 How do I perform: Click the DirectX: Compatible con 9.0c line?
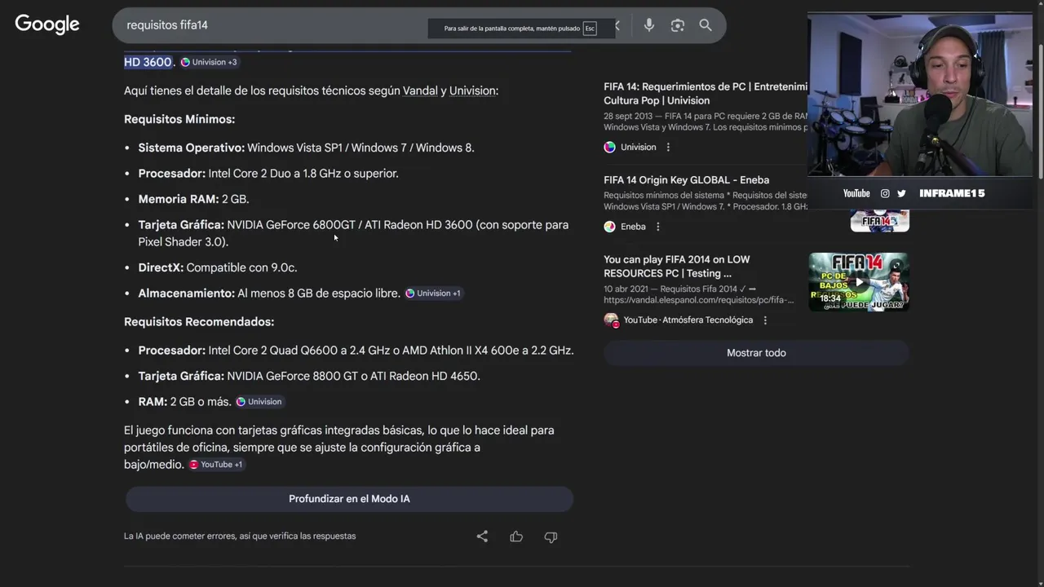click(x=218, y=267)
